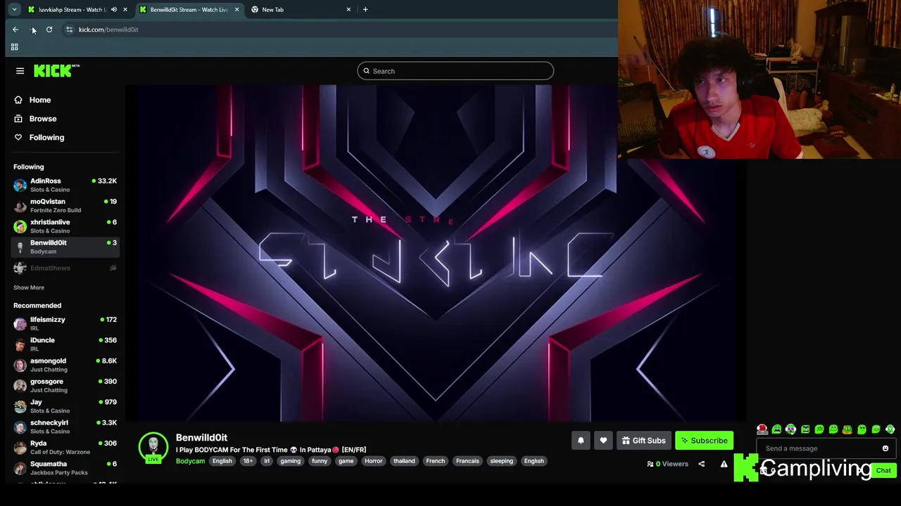Open the emoji picker in message box
Image resolution: width=901 pixels, height=506 pixels.
coord(886,448)
